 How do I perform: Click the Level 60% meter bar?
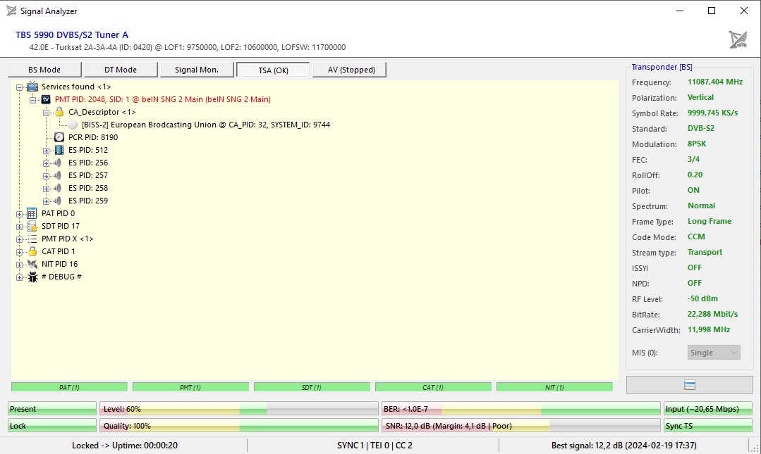[239, 409]
